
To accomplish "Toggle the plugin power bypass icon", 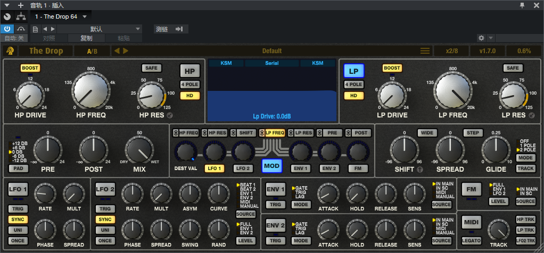I will [x=7, y=29].
